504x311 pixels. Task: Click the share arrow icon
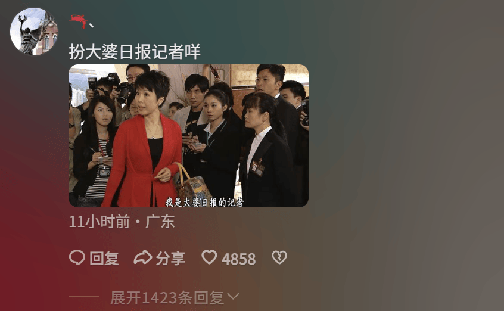tap(143, 257)
